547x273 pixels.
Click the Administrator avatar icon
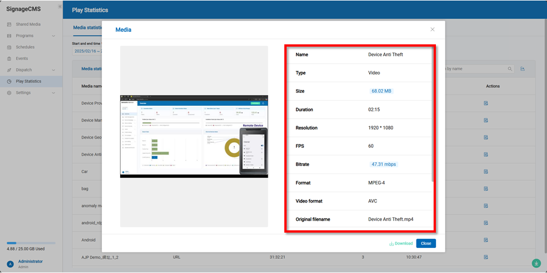10,264
